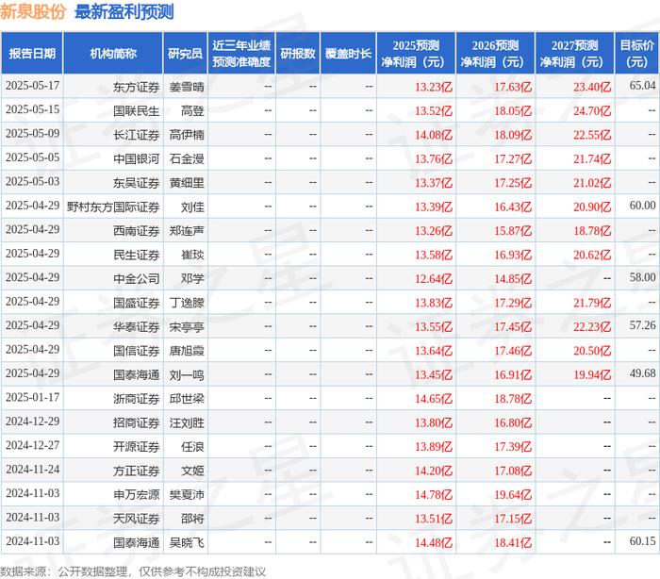The width and height of the screenshot is (660, 579).
Task: Select analyst name 刘佳
Action: point(192,207)
